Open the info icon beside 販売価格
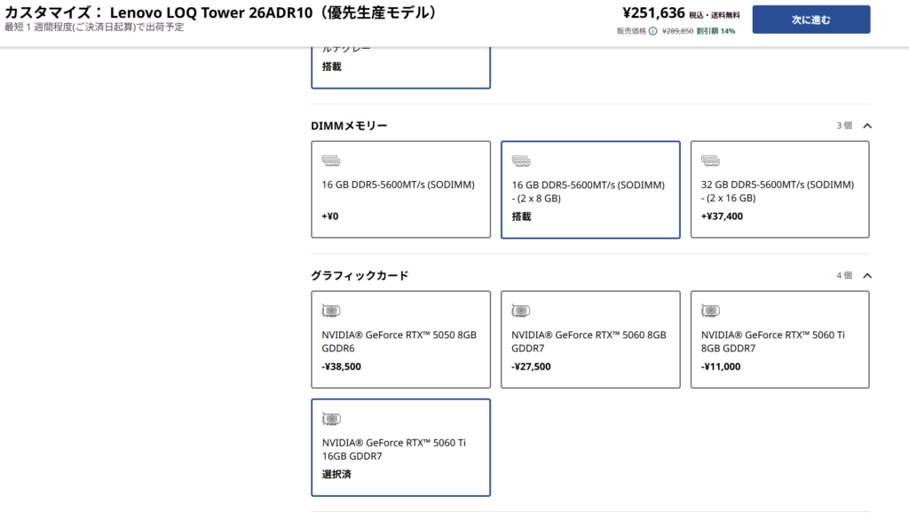The width and height of the screenshot is (909, 513). tap(652, 31)
